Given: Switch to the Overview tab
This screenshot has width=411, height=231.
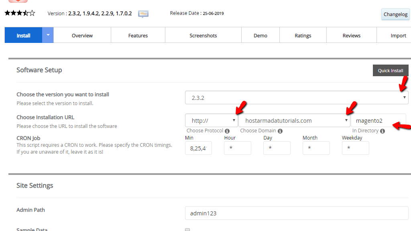Looking at the screenshot, I should point(82,36).
